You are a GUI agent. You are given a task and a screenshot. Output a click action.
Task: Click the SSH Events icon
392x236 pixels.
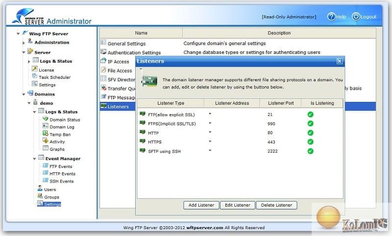[x=46, y=180]
